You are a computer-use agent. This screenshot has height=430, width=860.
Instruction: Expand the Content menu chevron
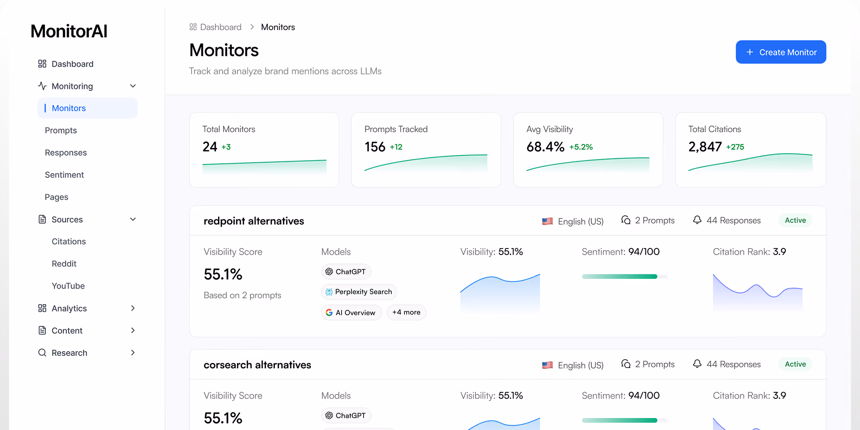133,330
